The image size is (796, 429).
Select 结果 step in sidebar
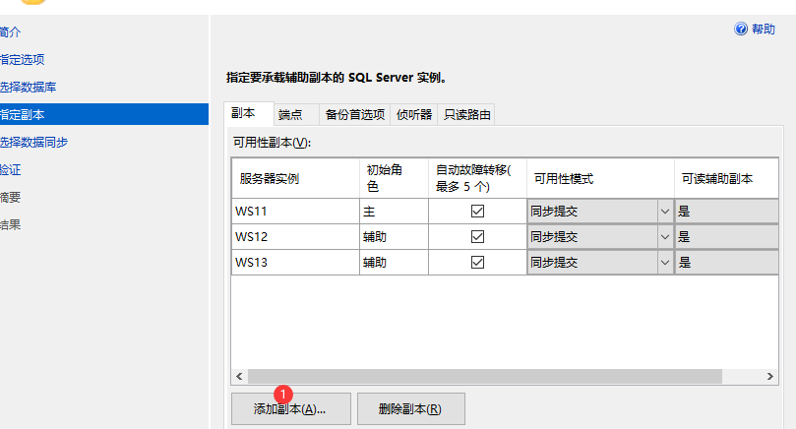click(x=10, y=224)
